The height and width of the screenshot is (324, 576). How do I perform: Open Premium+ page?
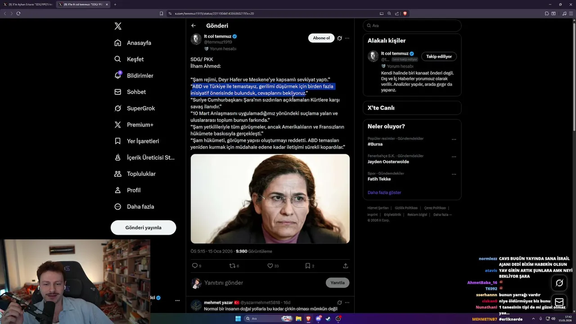coord(134,125)
